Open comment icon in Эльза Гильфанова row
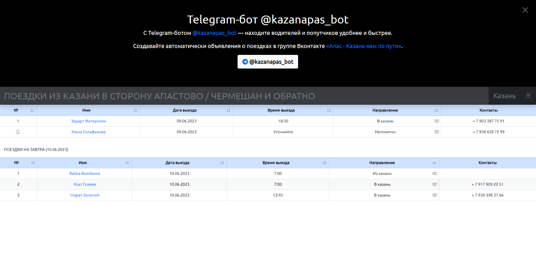536x267 pixels. pyautogui.click(x=437, y=132)
